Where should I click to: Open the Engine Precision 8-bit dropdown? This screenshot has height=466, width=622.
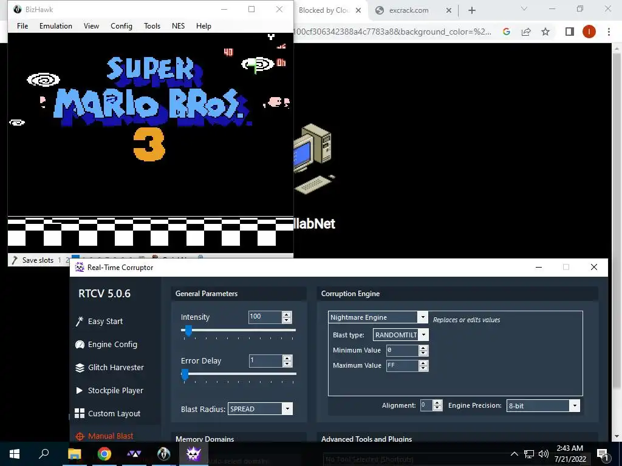(575, 405)
